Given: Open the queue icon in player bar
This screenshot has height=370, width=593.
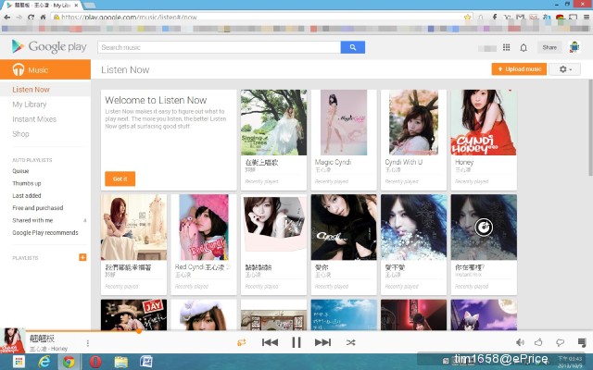Looking at the screenshot, I should click(x=582, y=342).
